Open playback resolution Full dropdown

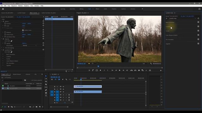pyautogui.click(x=145, y=63)
